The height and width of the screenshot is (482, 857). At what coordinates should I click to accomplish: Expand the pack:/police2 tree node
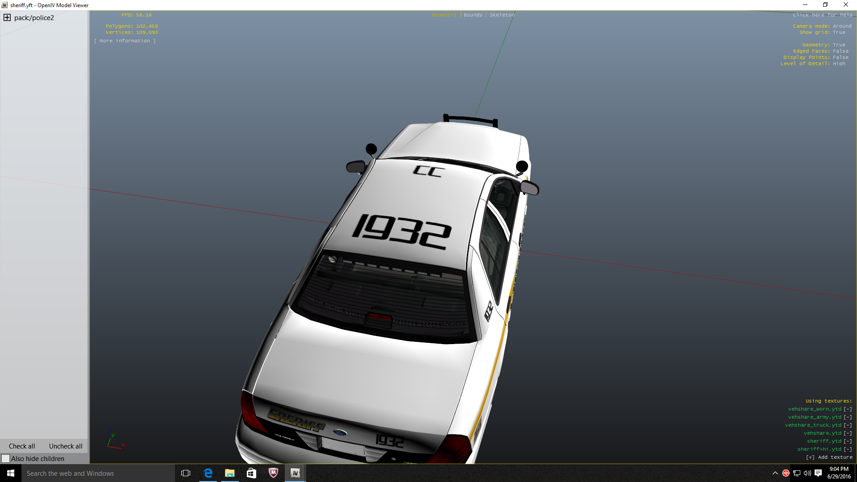(x=7, y=18)
